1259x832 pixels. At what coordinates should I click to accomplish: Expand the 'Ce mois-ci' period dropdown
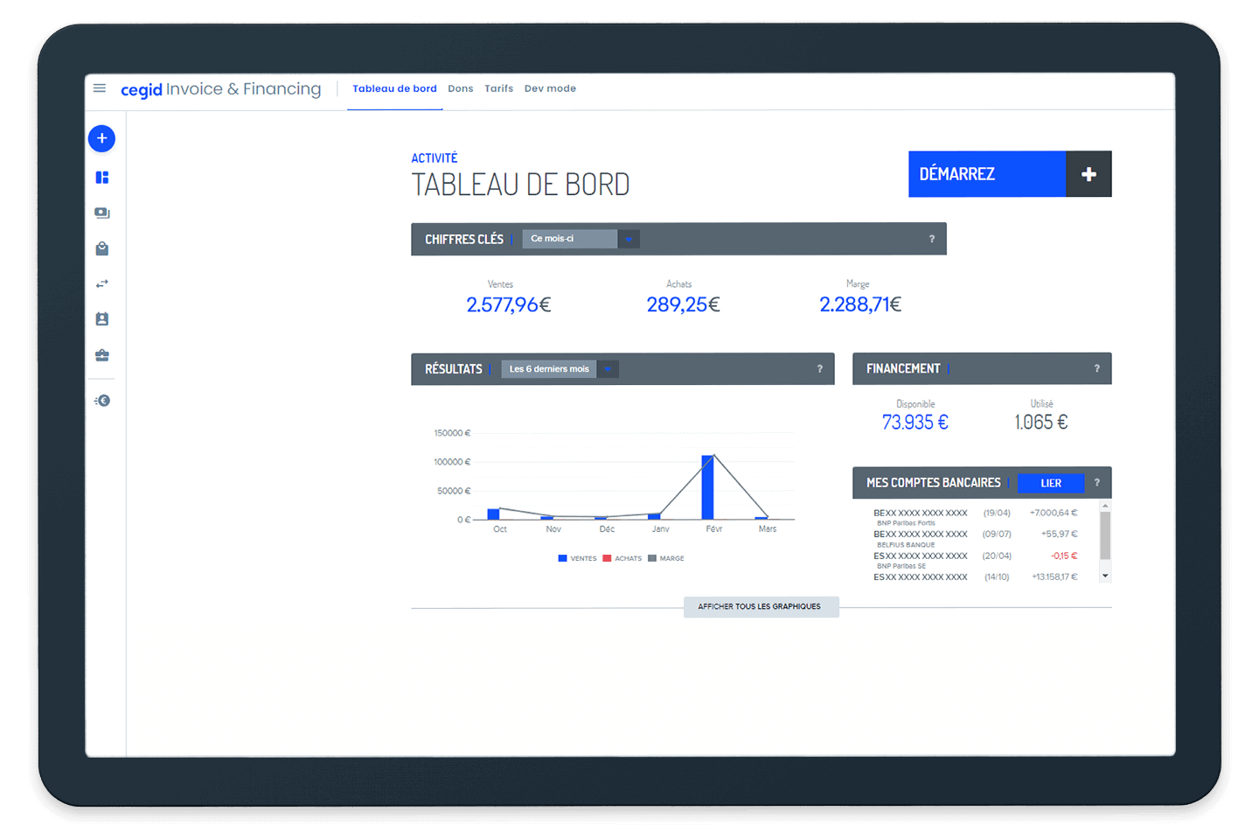[628, 239]
